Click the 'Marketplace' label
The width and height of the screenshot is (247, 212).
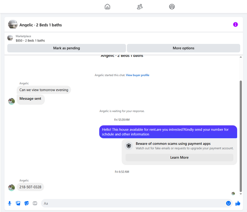click(x=23, y=36)
